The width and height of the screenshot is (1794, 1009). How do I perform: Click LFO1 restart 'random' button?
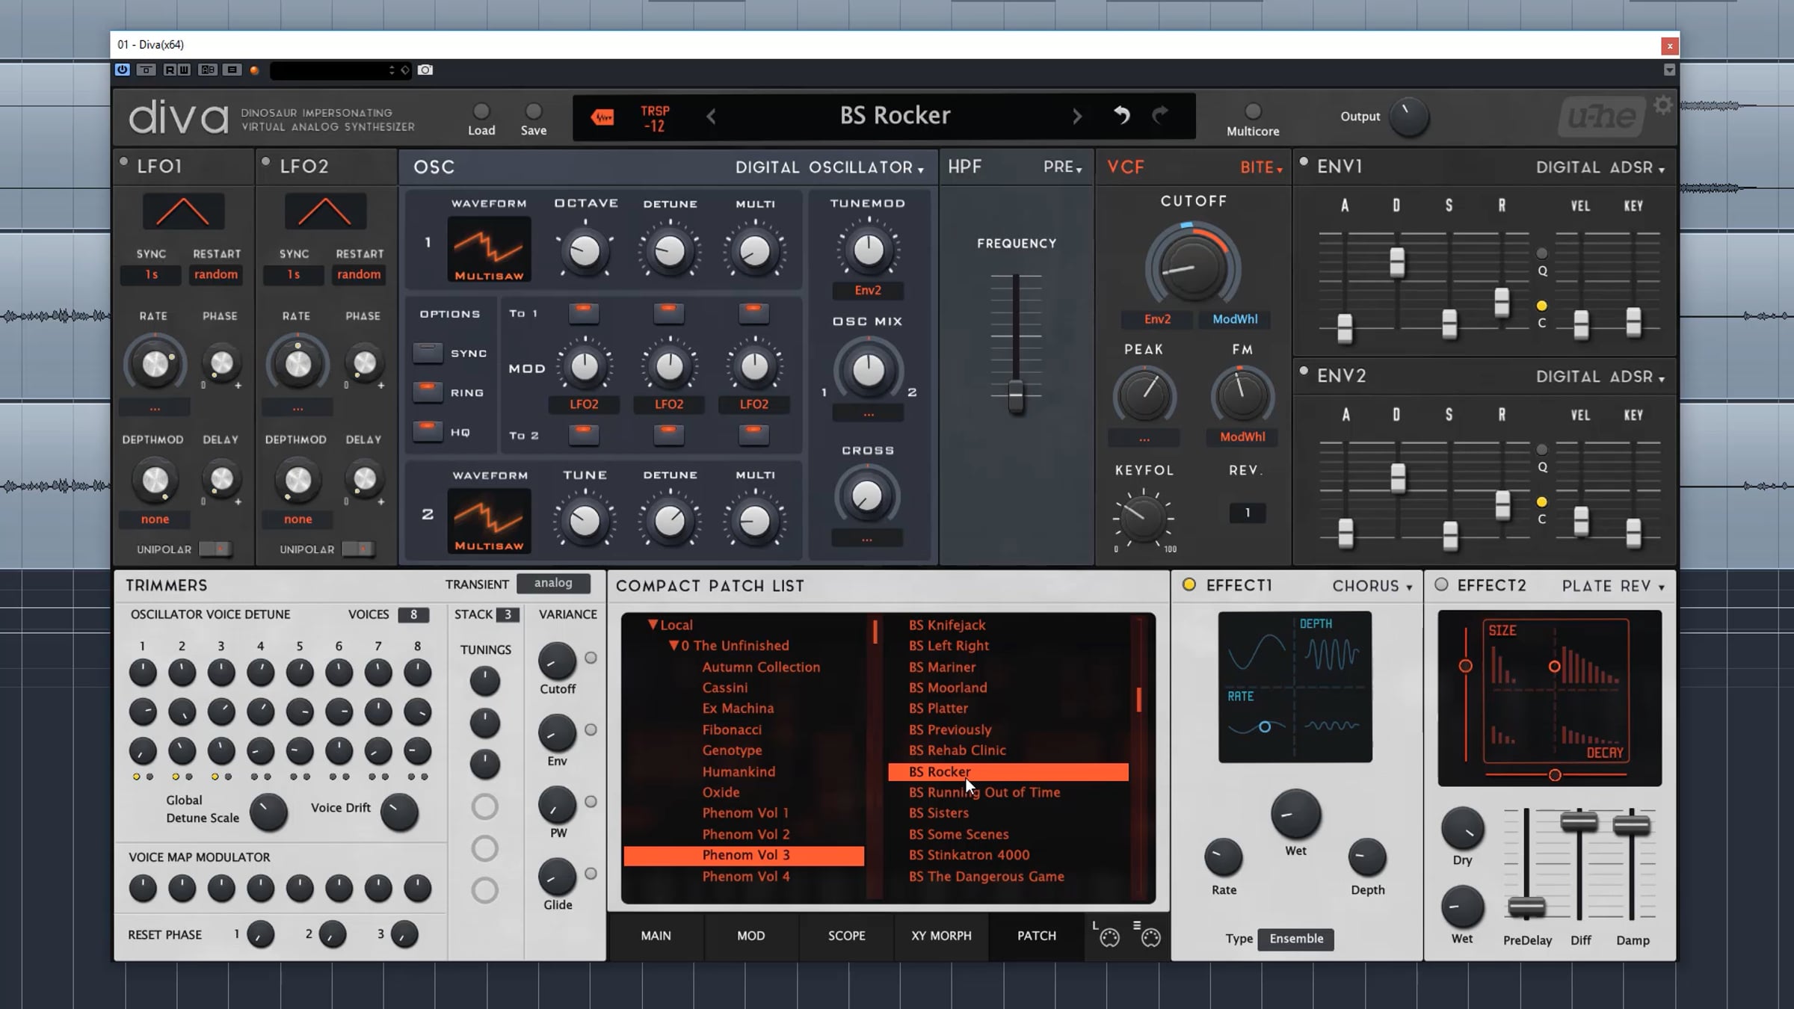(216, 274)
